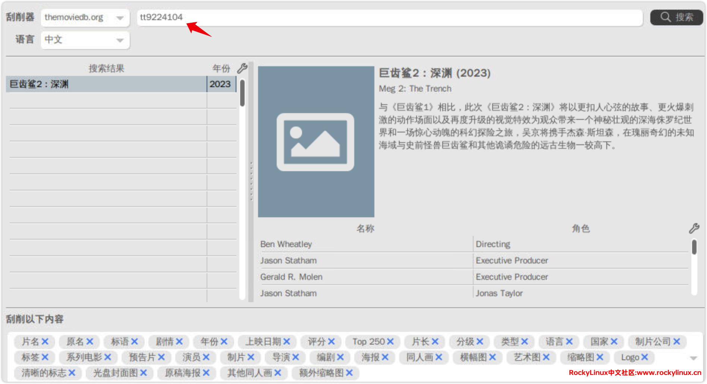Delete the 预告片 tag using its X
The image size is (707, 384).
pos(161,357)
